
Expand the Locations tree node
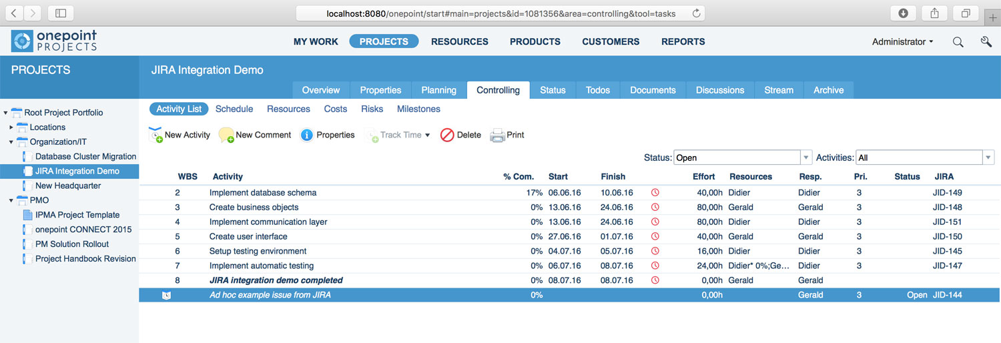(x=11, y=127)
